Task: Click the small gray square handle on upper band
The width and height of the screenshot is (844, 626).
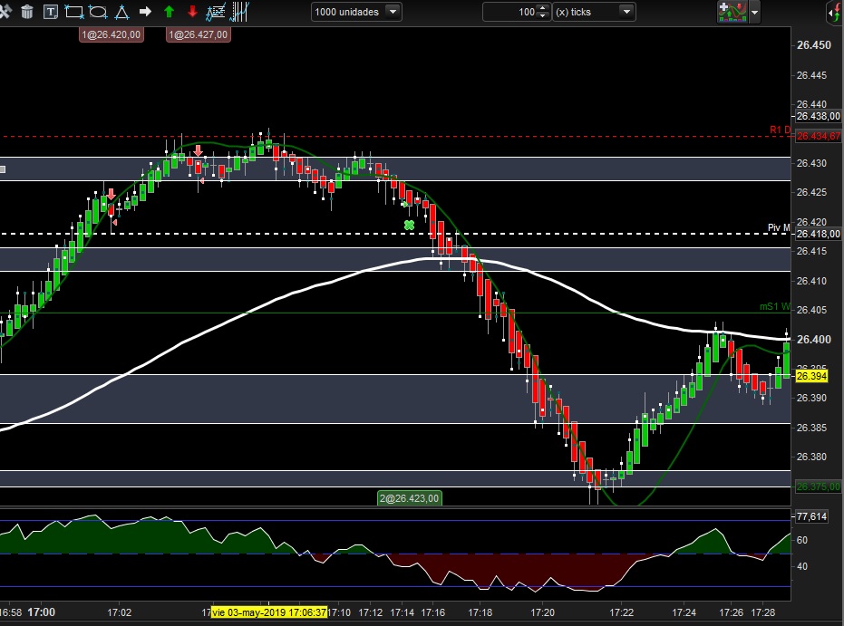Action: click(x=3, y=170)
